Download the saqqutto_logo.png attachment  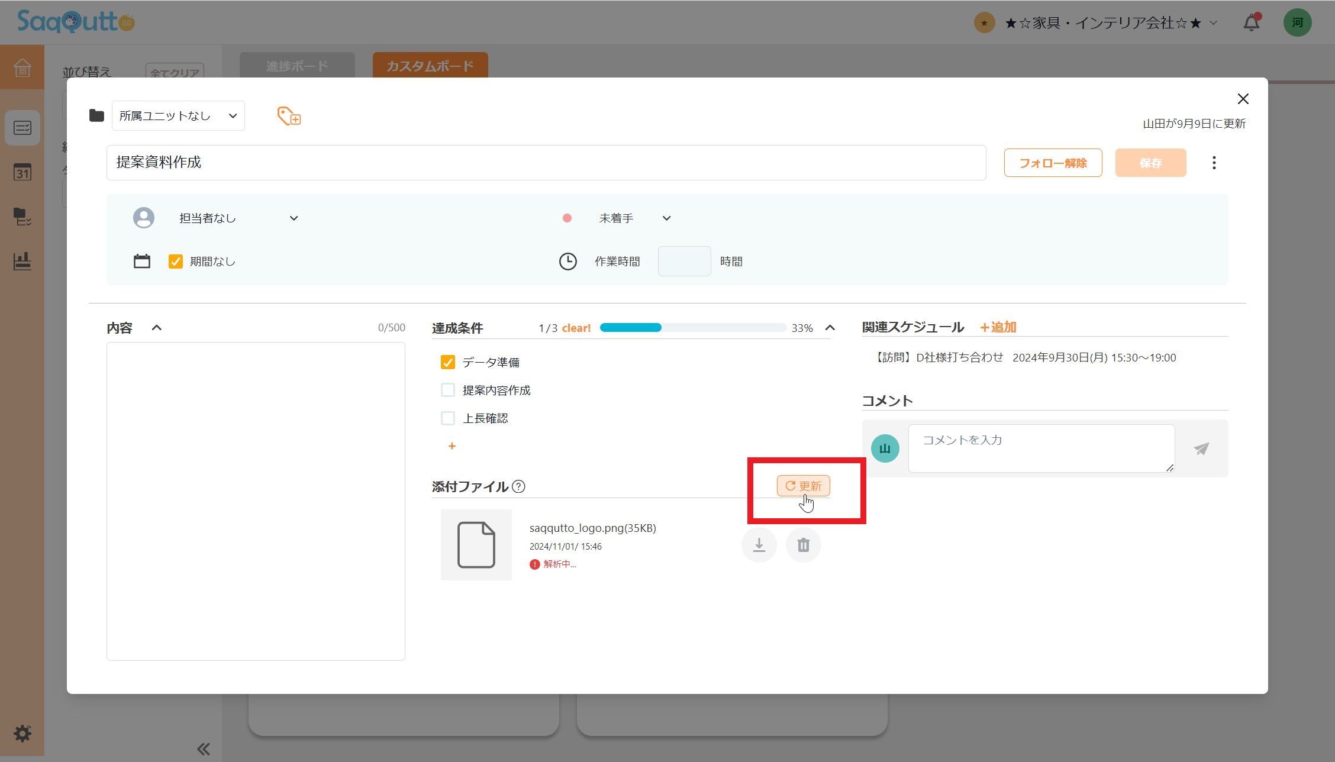(759, 545)
